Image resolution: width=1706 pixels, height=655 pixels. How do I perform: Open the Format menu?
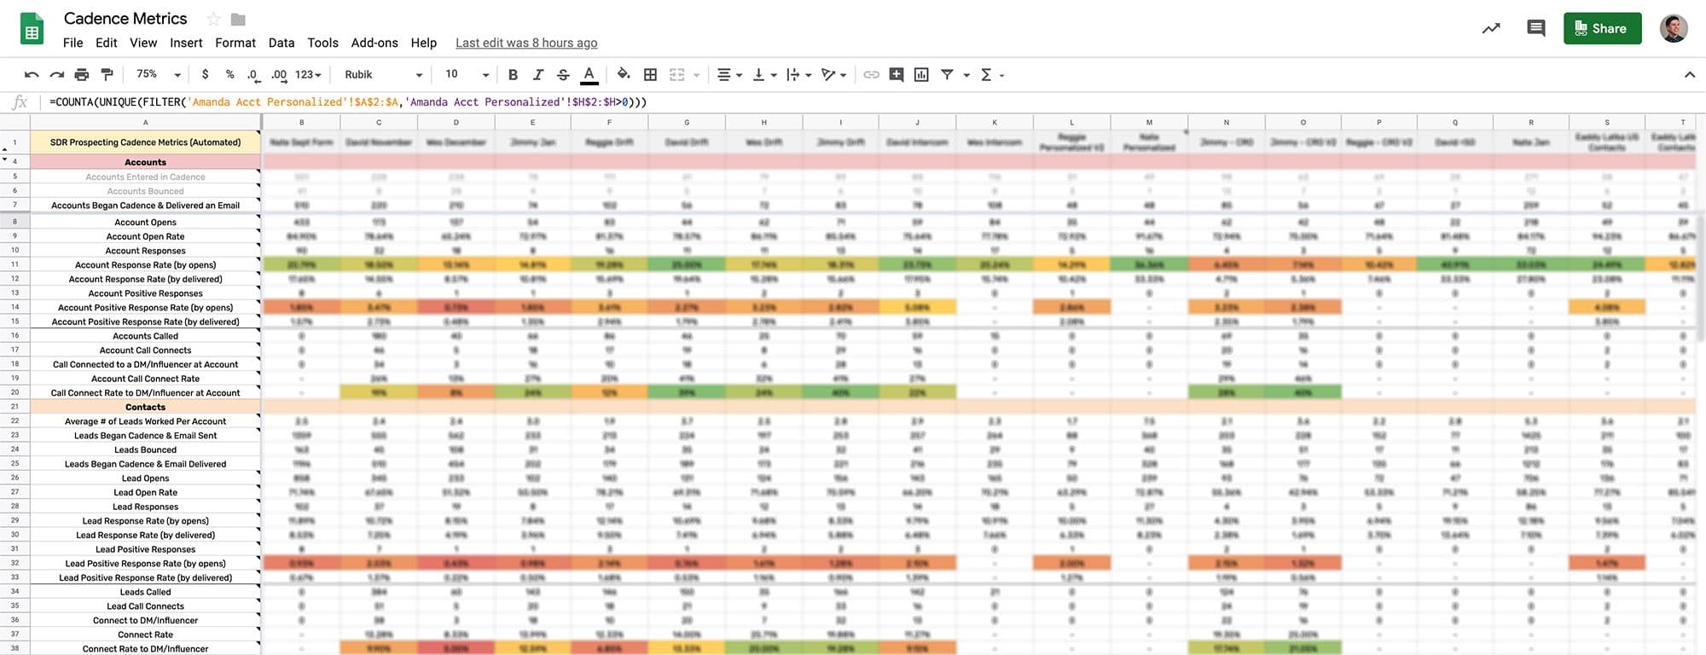[235, 43]
